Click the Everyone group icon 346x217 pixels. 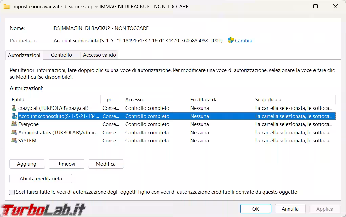point(14,124)
